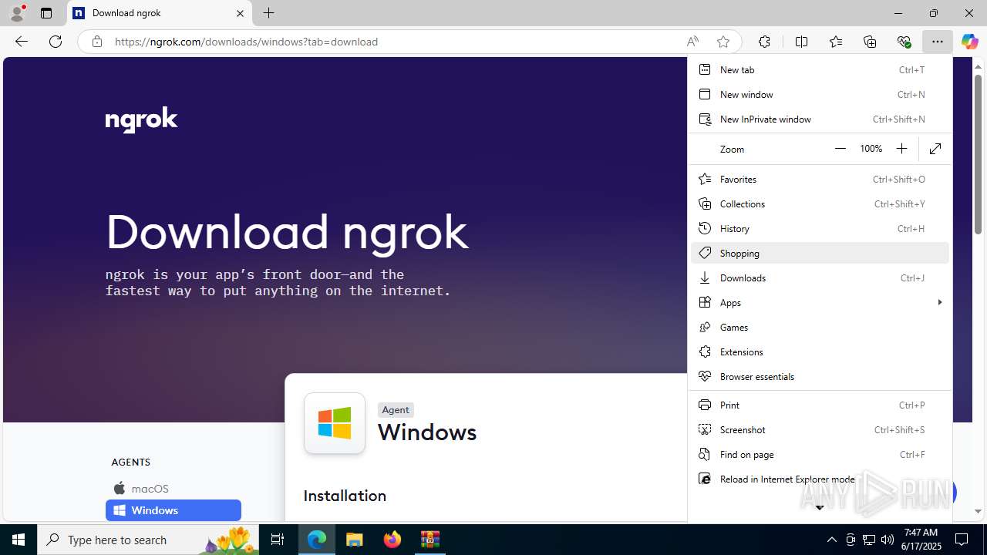Image resolution: width=987 pixels, height=555 pixels.
Task: Select New window in menu
Action: [x=820, y=94]
